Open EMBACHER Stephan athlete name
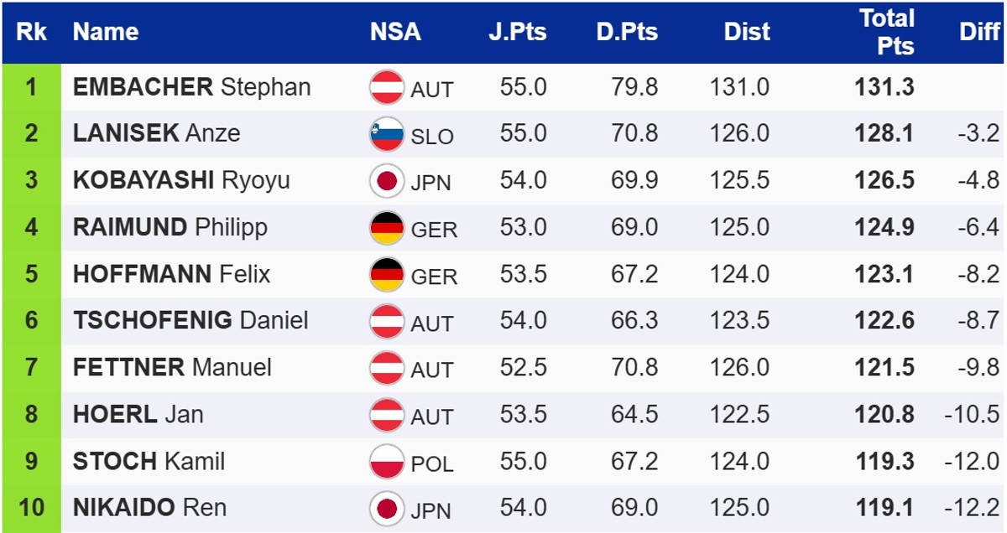The height and width of the screenshot is (533, 1007). click(x=191, y=87)
